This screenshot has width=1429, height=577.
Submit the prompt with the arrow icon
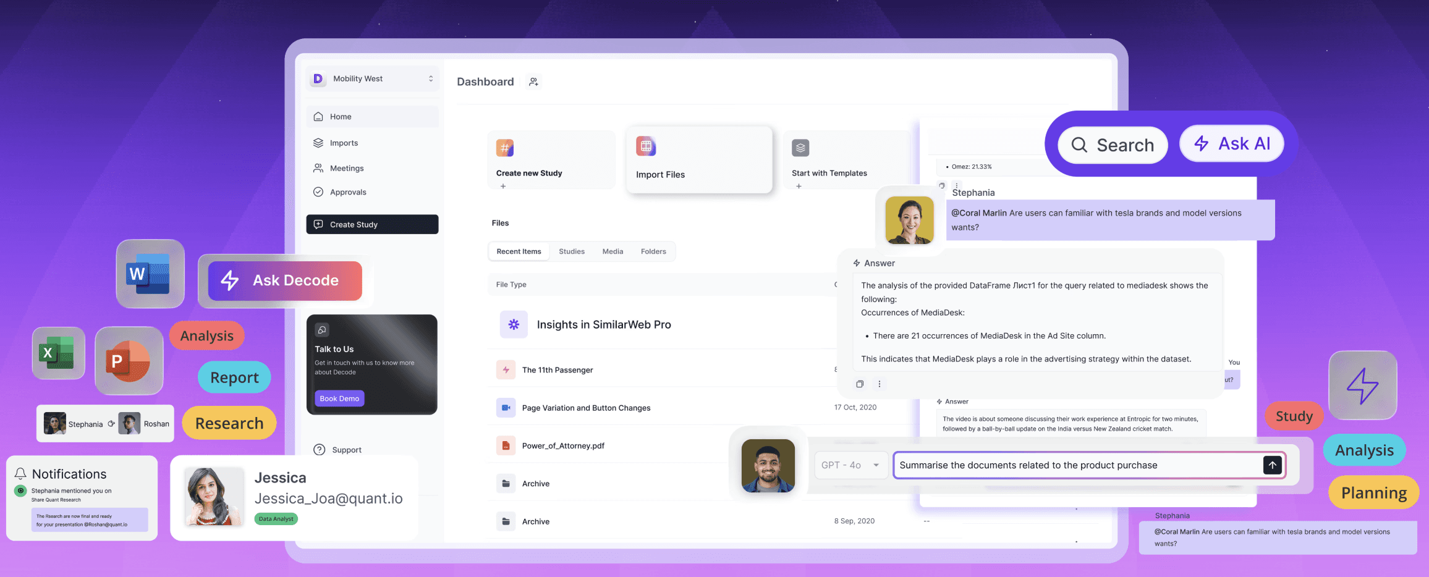coord(1272,465)
